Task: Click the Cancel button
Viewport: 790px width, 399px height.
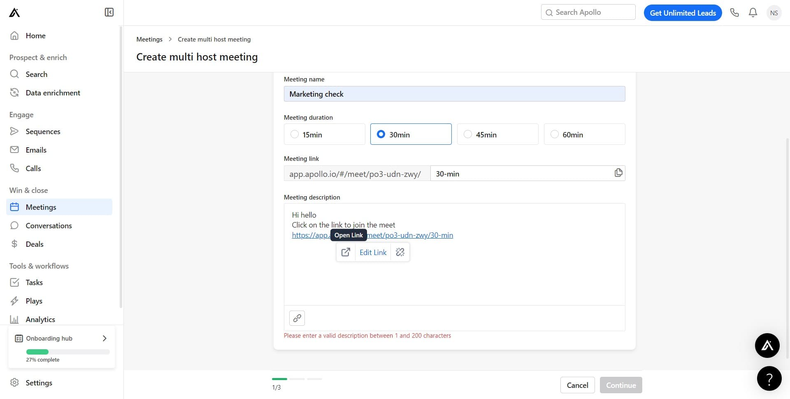Action: tap(577, 385)
